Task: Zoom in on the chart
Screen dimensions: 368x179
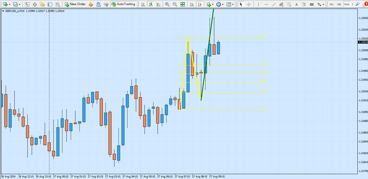Action: (167, 4)
